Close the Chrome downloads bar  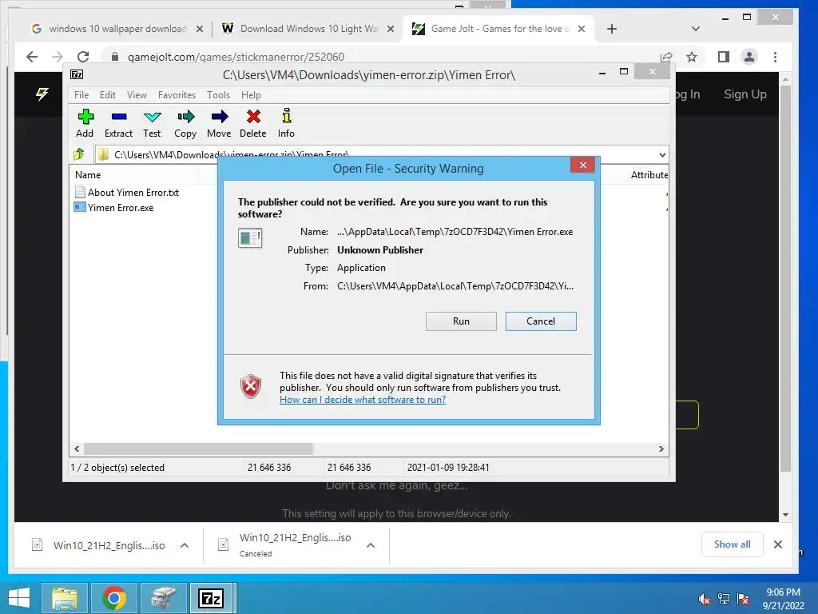click(x=778, y=544)
